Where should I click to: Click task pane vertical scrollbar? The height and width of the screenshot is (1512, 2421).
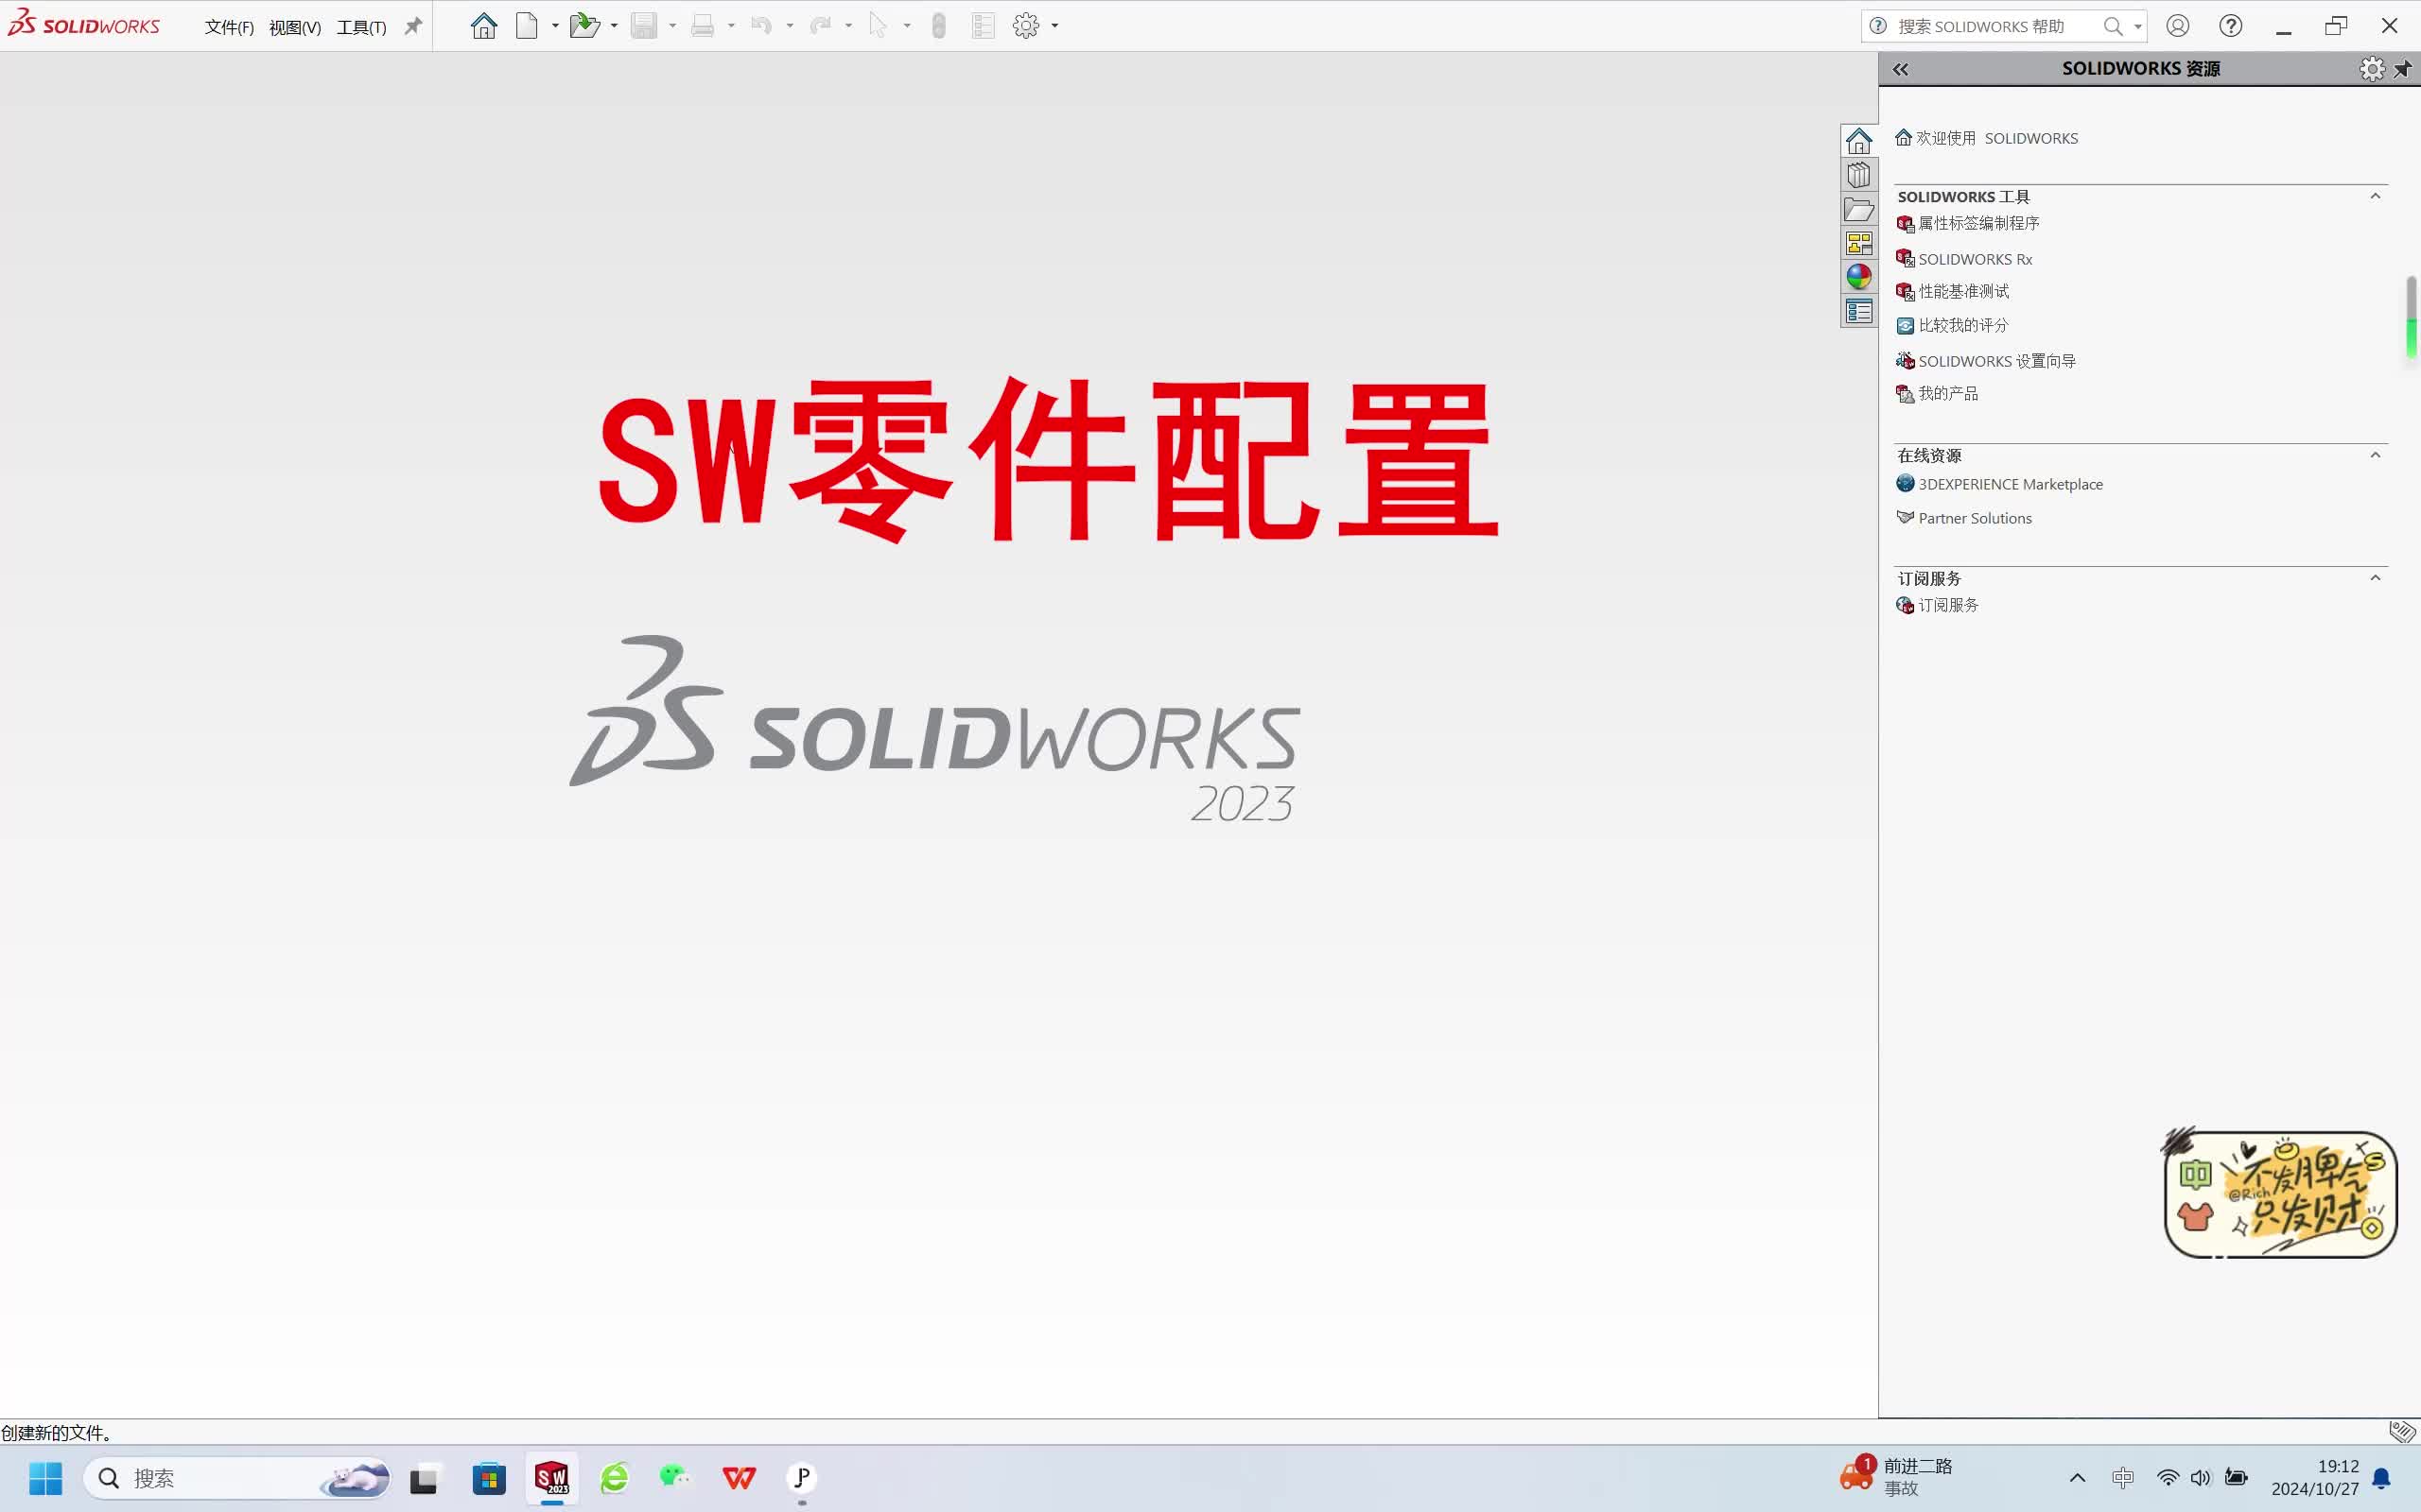click(2411, 318)
